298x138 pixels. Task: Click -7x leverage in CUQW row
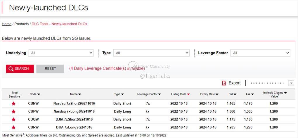click(147, 119)
